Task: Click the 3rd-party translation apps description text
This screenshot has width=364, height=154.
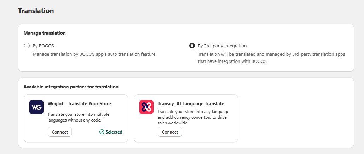Action: (x=271, y=58)
